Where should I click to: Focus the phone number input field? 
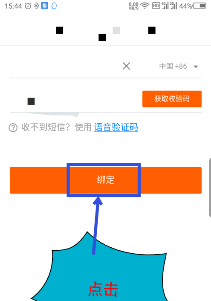[x=65, y=66]
